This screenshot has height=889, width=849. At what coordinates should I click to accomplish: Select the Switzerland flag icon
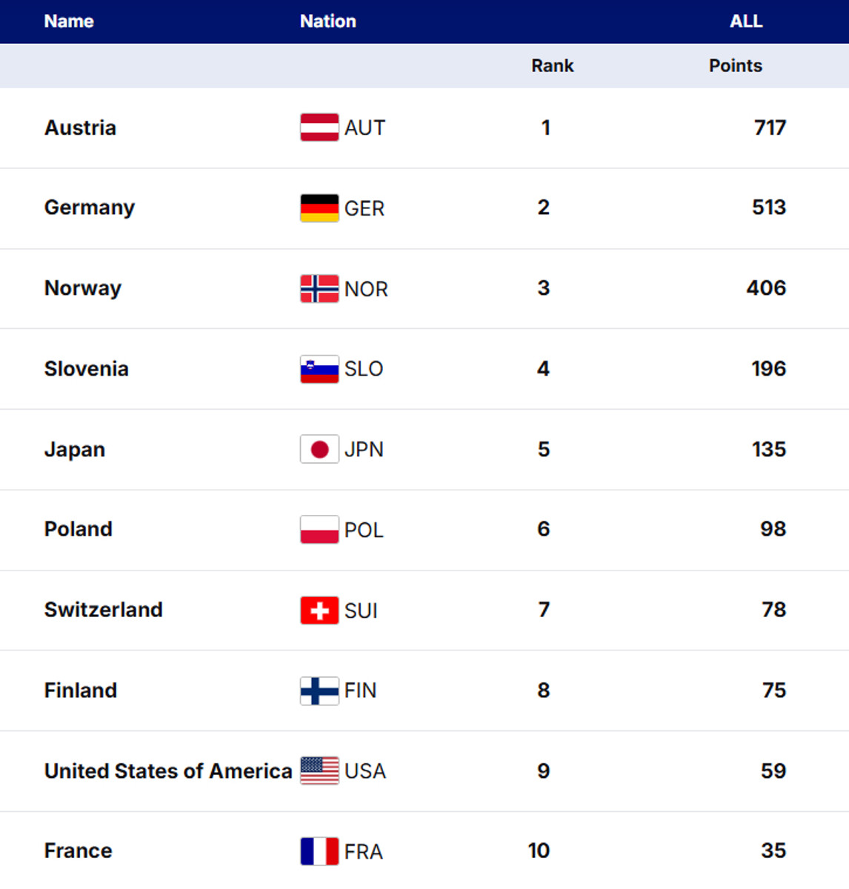pos(319,610)
